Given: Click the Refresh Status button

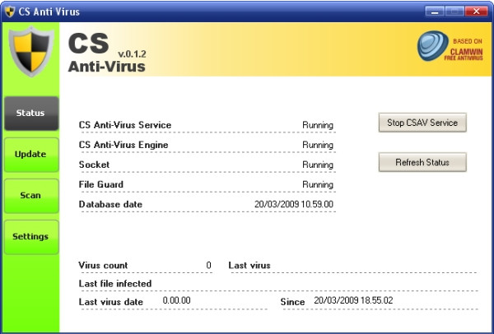Looking at the screenshot, I should tap(422, 162).
